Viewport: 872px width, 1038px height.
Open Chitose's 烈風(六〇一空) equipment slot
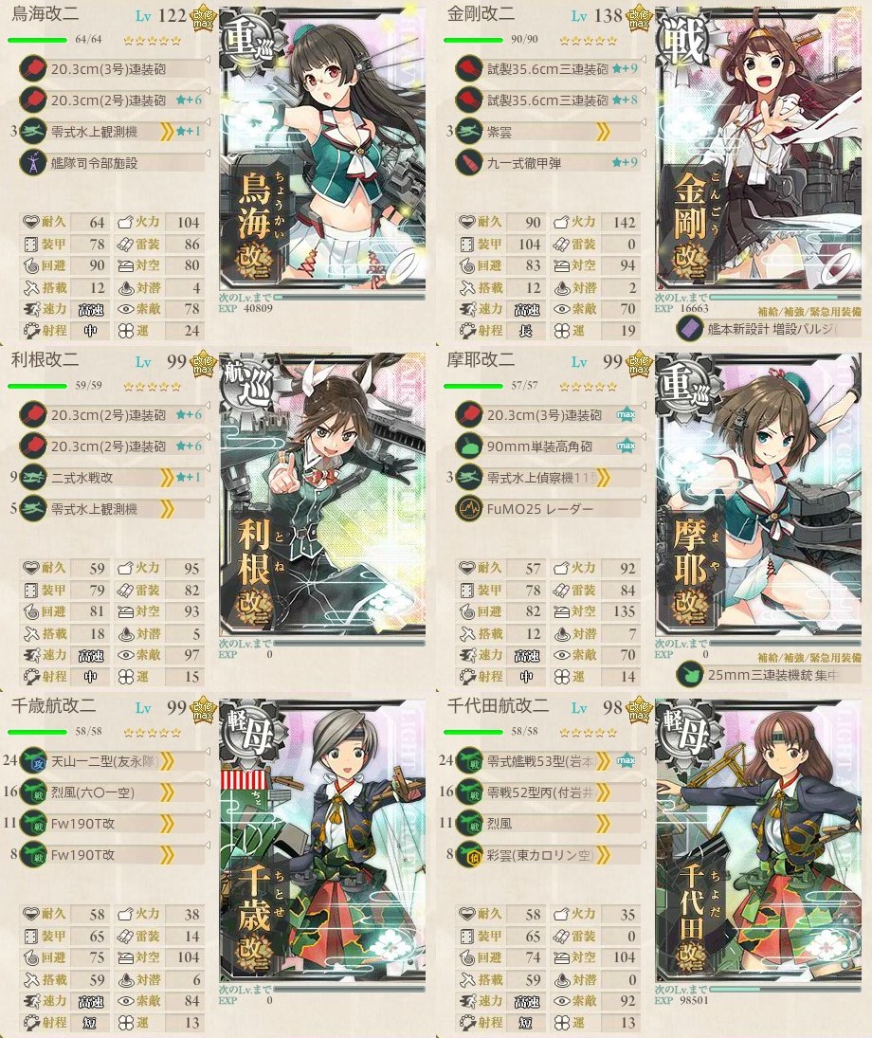tap(114, 792)
